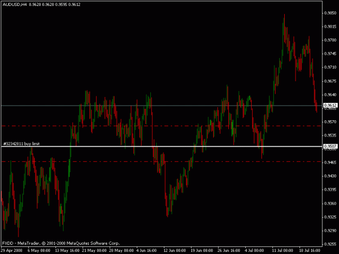The height and width of the screenshot is (254, 339).
Task: Click the 6 May 08:00 time label
Action: coord(39,250)
